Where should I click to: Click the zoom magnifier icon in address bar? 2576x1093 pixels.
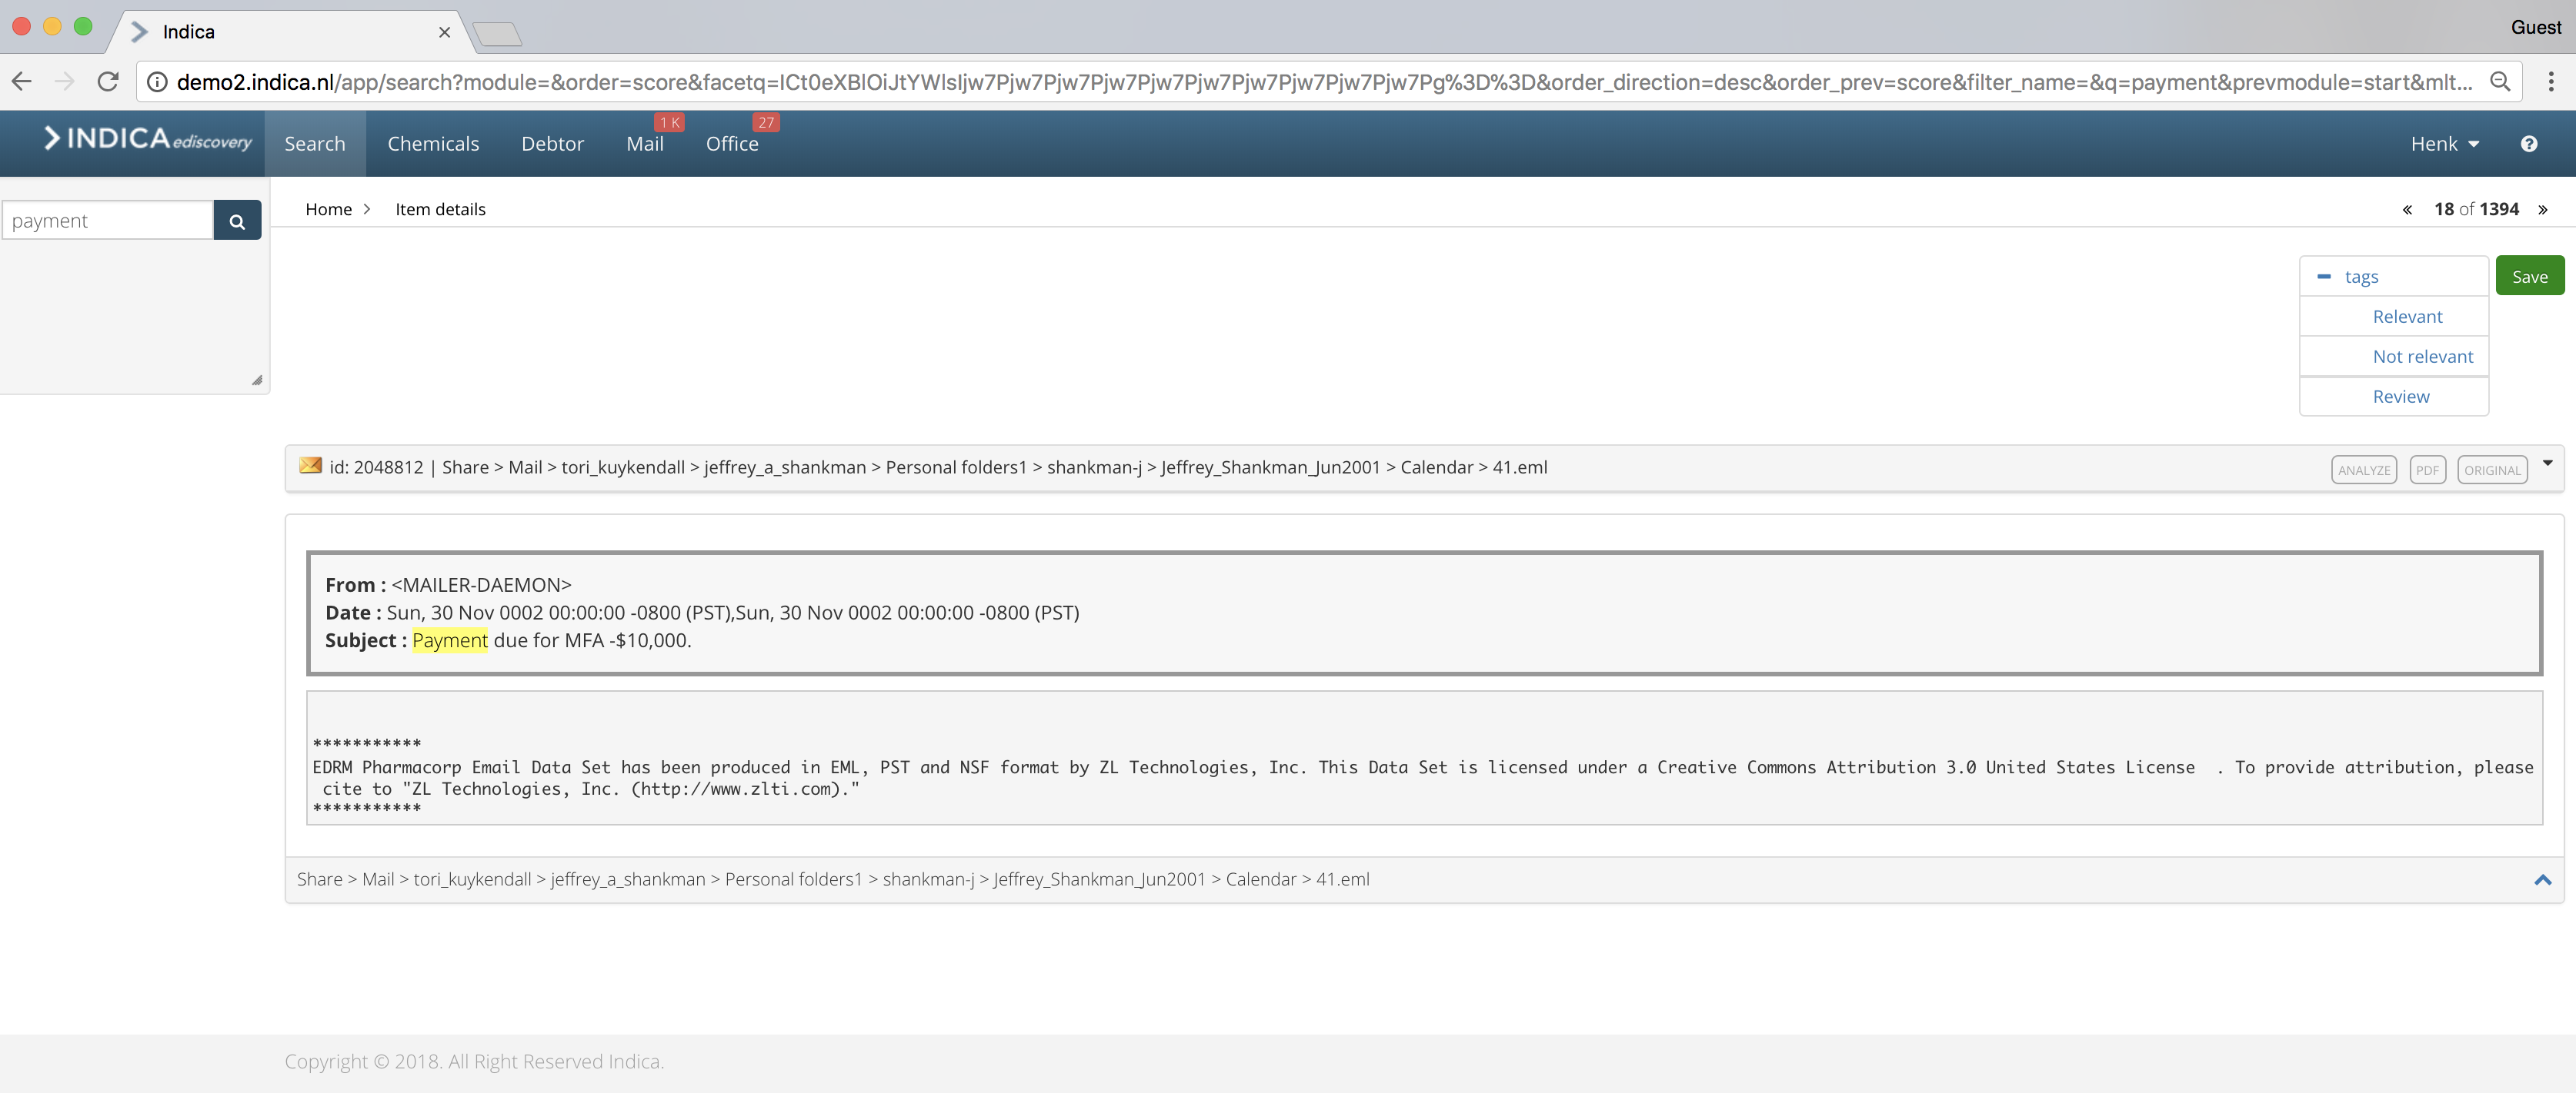(x=2500, y=82)
